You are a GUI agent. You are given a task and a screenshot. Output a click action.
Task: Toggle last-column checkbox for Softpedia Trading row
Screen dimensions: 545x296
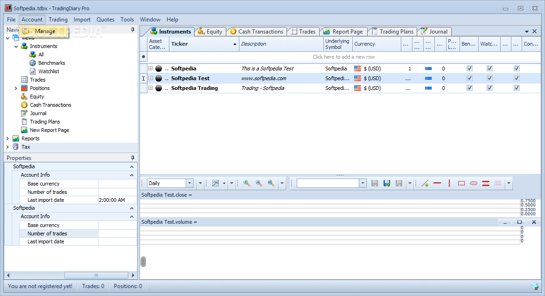[x=517, y=88]
